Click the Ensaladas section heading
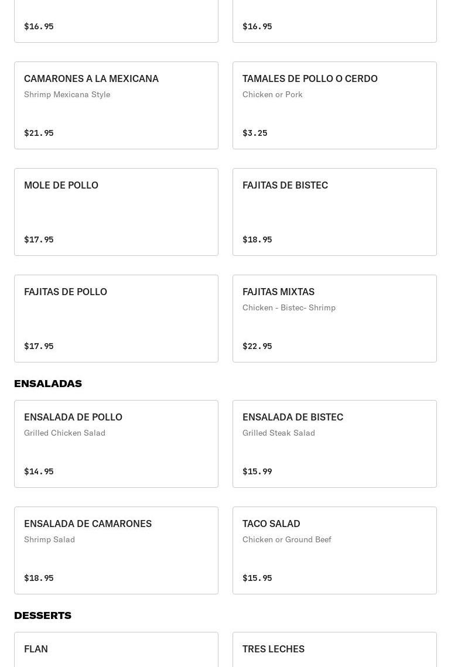451x667 pixels. [48, 384]
